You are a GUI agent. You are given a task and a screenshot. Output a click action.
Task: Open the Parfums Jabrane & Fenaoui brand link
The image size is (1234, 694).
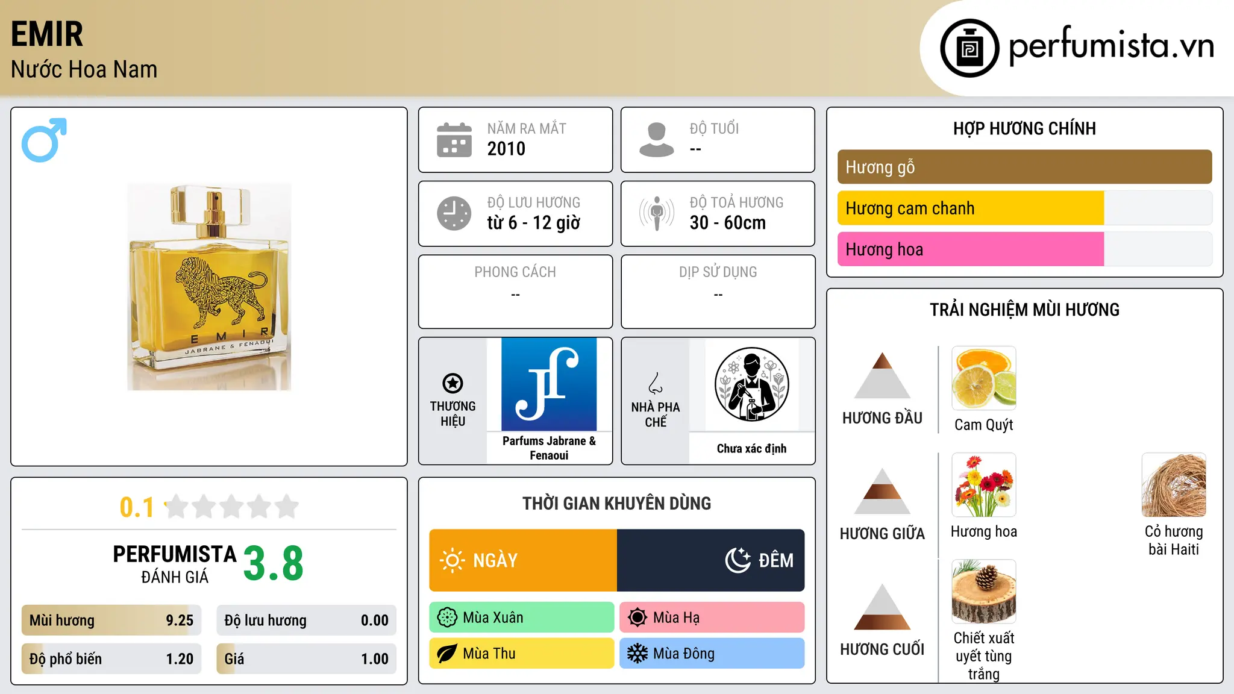(549, 448)
